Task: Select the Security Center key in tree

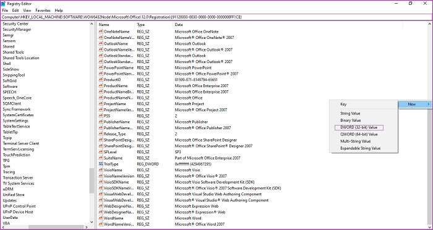Action: [x=15, y=23]
